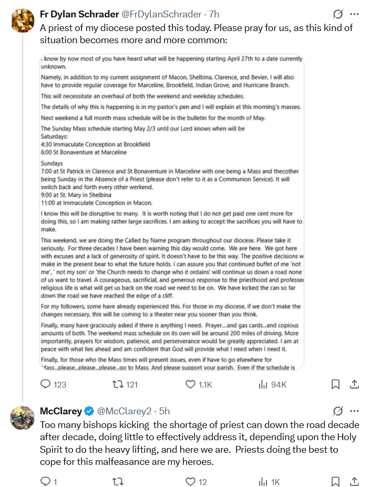Repost Fr Dylan Schrader's post
Viewport: 370px width, 487px height.
coord(118,384)
